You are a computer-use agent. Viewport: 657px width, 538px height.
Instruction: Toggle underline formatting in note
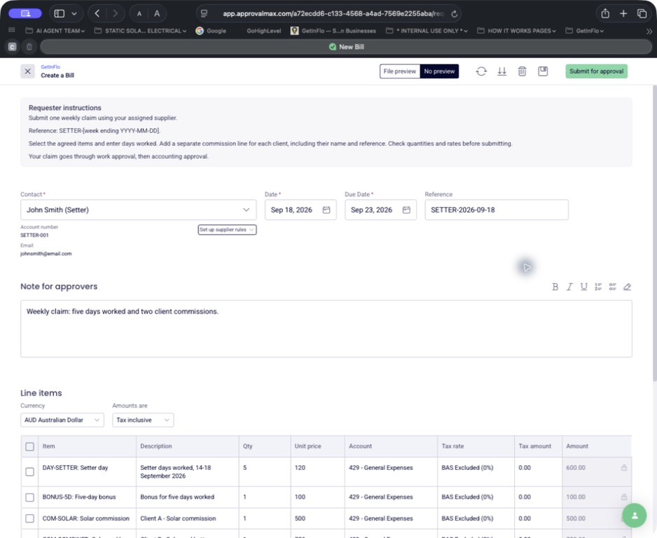(x=583, y=287)
